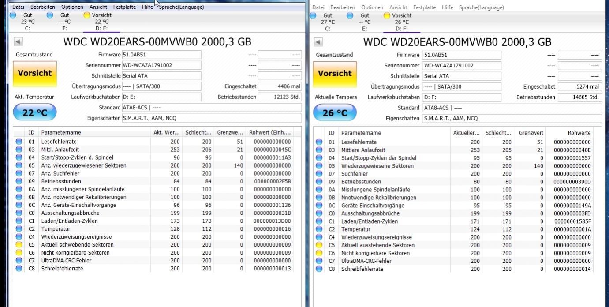Click raw value 00000000048E

point(572,150)
